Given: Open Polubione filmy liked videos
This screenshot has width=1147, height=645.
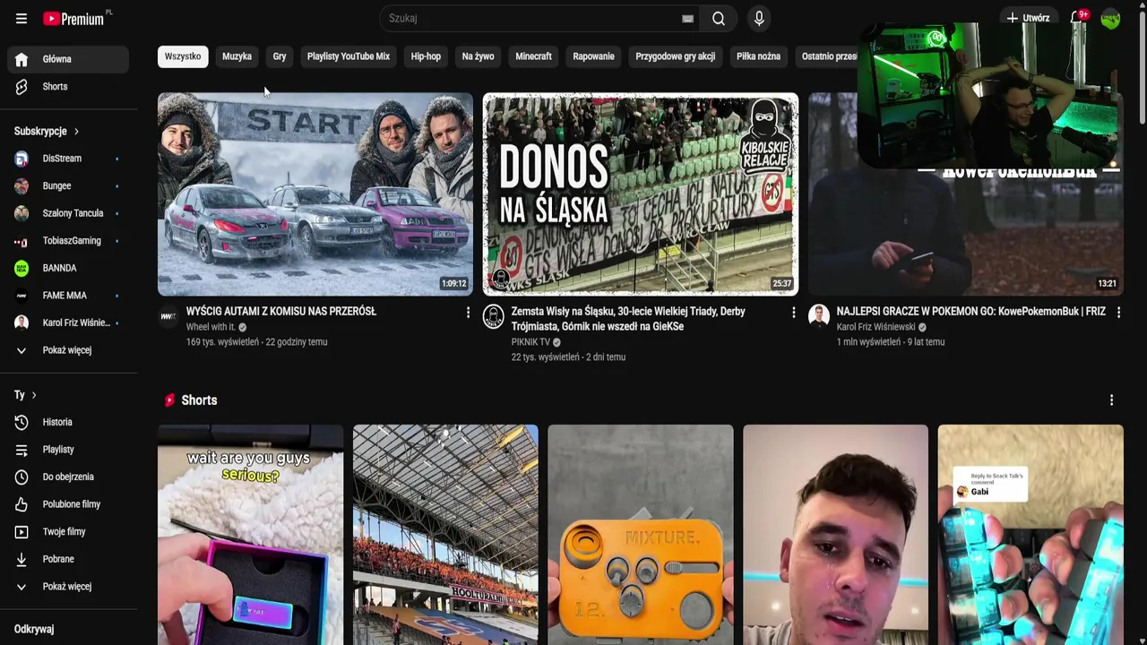Looking at the screenshot, I should click(x=68, y=504).
